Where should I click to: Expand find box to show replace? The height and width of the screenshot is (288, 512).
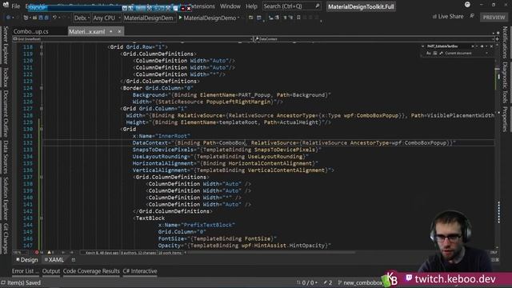pos(423,46)
